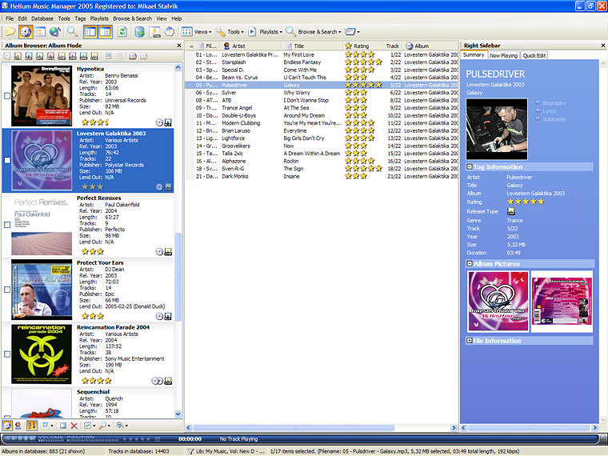This screenshot has width=608, height=456.
Task: Tick the checkbox for Hypnotica album
Action: tap(7, 95)
